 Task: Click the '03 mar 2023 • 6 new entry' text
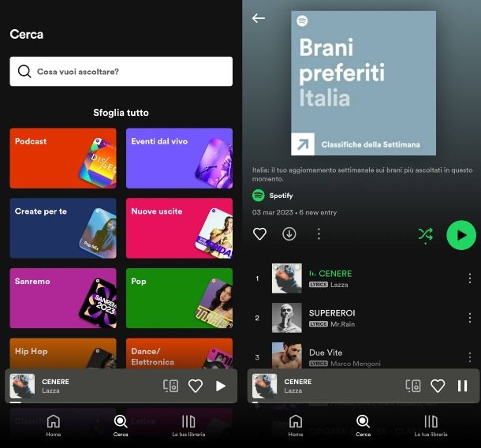tap(294, 212)
